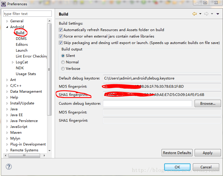Toggle Force error on native libraries checkbox
The image size is (223, 176).
(x=61, y=36)
